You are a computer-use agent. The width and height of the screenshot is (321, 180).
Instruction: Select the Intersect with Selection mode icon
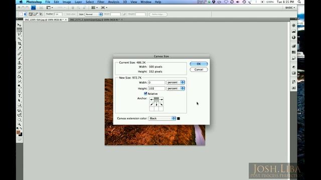[41, 14]
